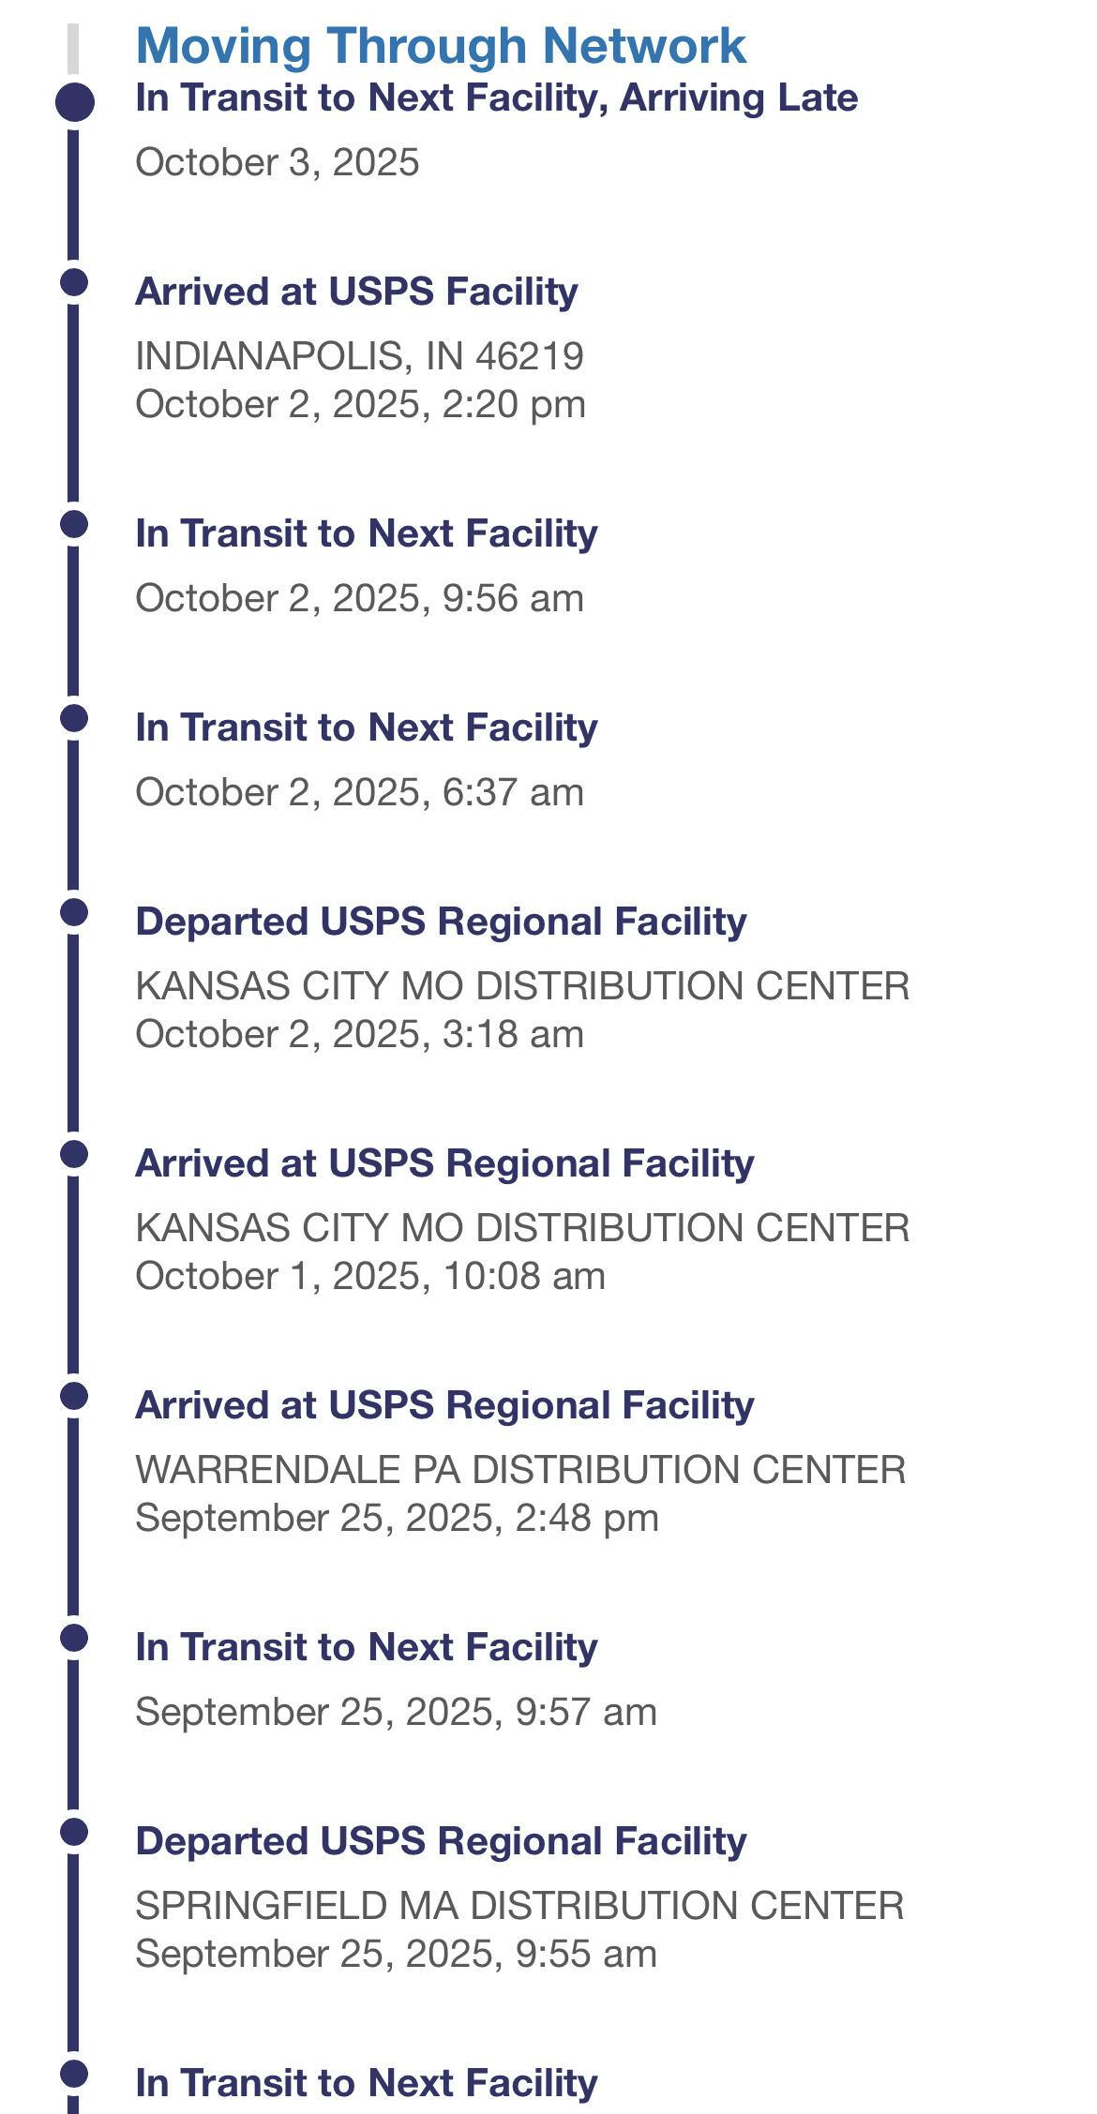Select the "WARRENDALE PA DISTRIBUTION CENTER" location
Image resolution: width=1097 pixels, height=2114 pixels.
pyautogui.click(x=520, y=1470)
